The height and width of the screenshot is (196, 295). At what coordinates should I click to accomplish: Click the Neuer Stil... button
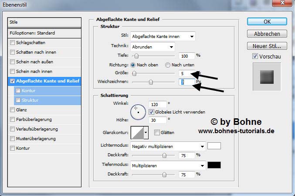(267, 46)
